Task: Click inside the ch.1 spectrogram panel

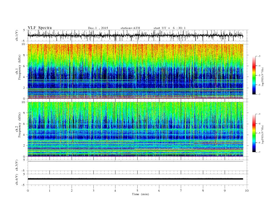Action: [x=135, y=71]
